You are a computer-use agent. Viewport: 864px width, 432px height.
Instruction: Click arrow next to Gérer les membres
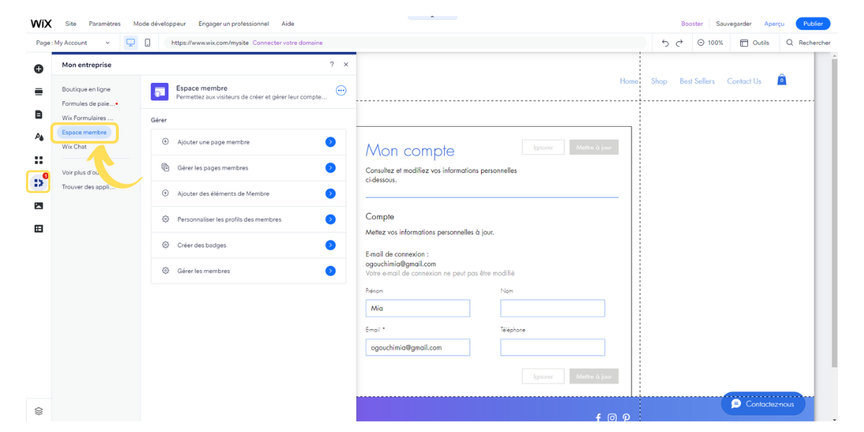pyautogui.click(x=330, y=271)
